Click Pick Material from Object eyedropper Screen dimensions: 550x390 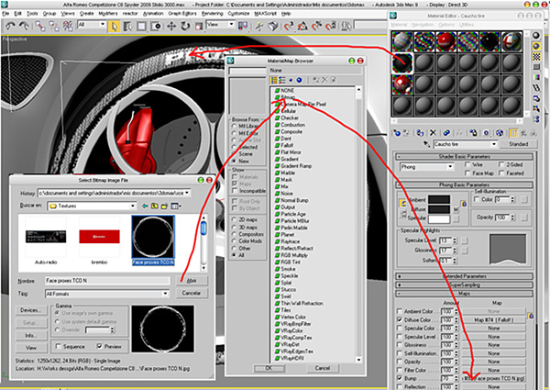tap(426, 144)
